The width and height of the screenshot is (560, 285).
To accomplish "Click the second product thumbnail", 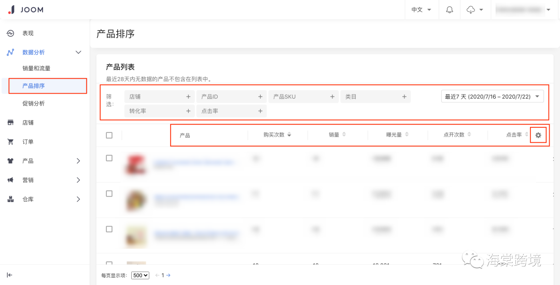I will [x=136, y=200].
